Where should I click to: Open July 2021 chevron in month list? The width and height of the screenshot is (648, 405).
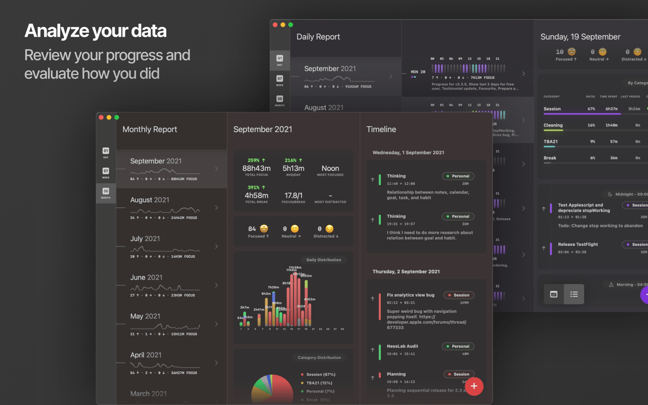(x=217, y=247)
